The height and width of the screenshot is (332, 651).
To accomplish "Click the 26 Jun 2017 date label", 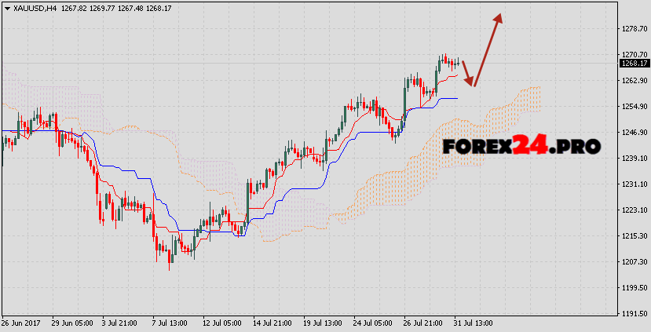I will 21,323.
